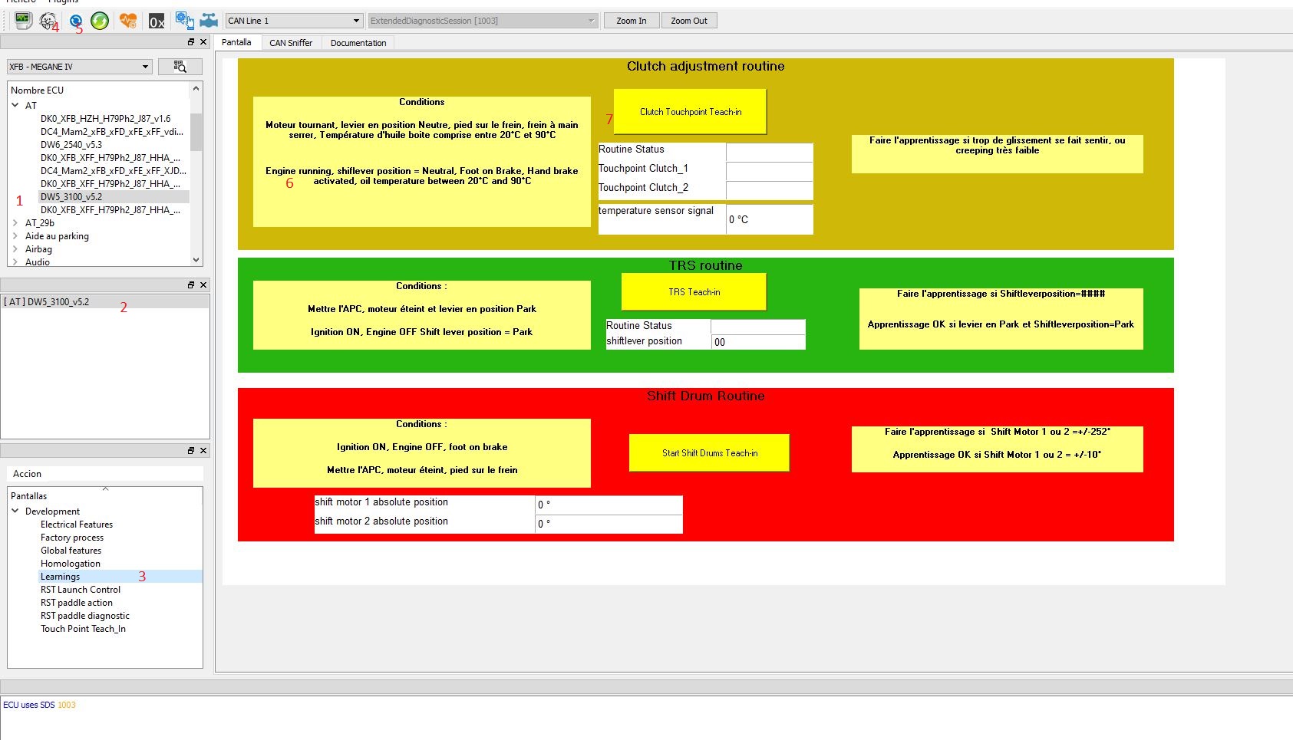Expand the Audio tree node
Screen dimensions: 1293x740
click(15, 261)
